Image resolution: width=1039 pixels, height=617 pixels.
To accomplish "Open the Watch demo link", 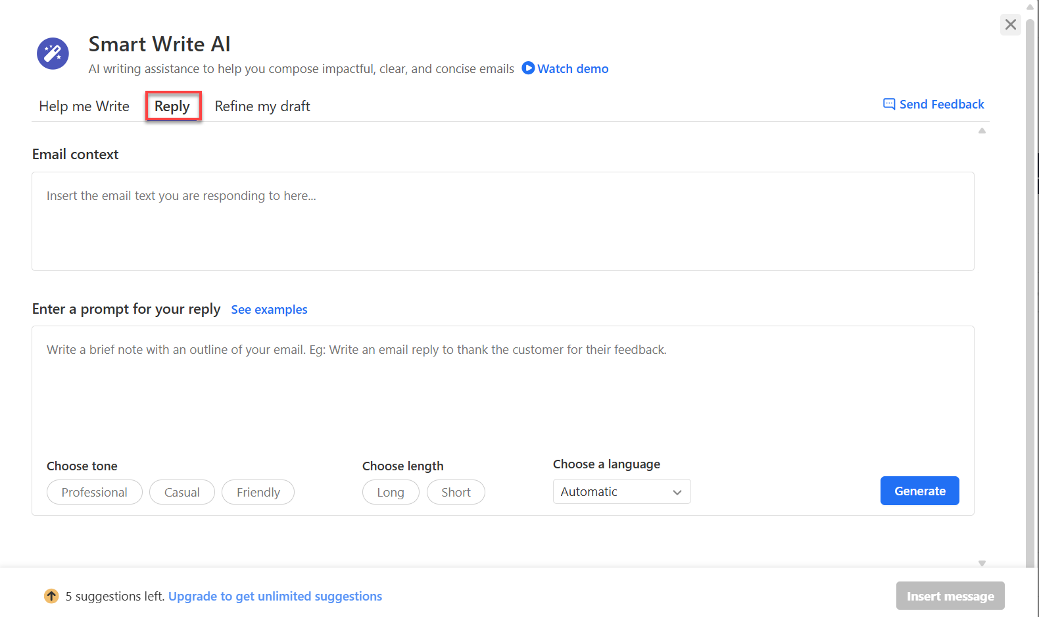I will click(573, 68).
